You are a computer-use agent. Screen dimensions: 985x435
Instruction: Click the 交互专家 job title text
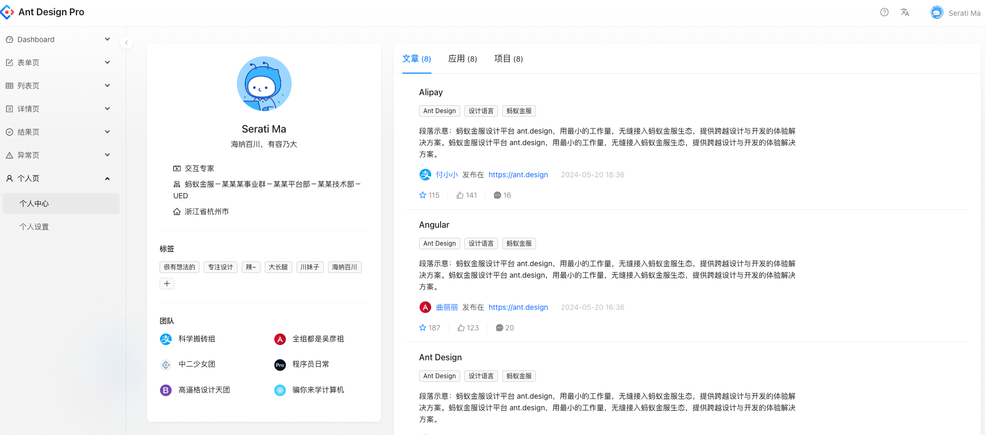200,168
